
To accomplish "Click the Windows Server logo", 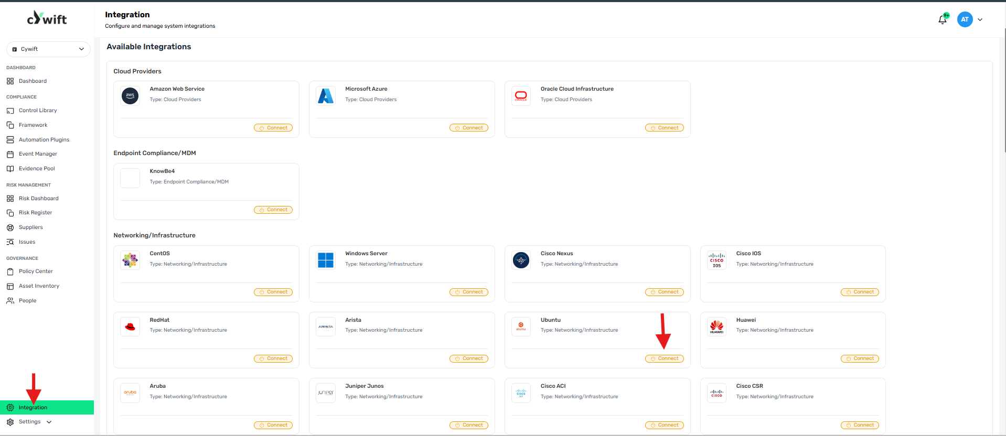I will 326,260.
